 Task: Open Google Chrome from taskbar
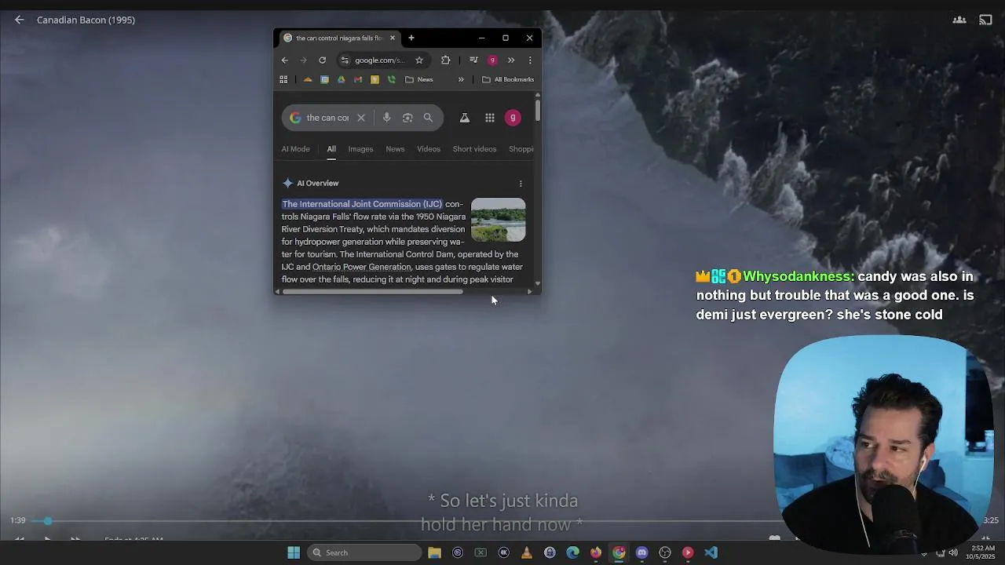[619, 552]
